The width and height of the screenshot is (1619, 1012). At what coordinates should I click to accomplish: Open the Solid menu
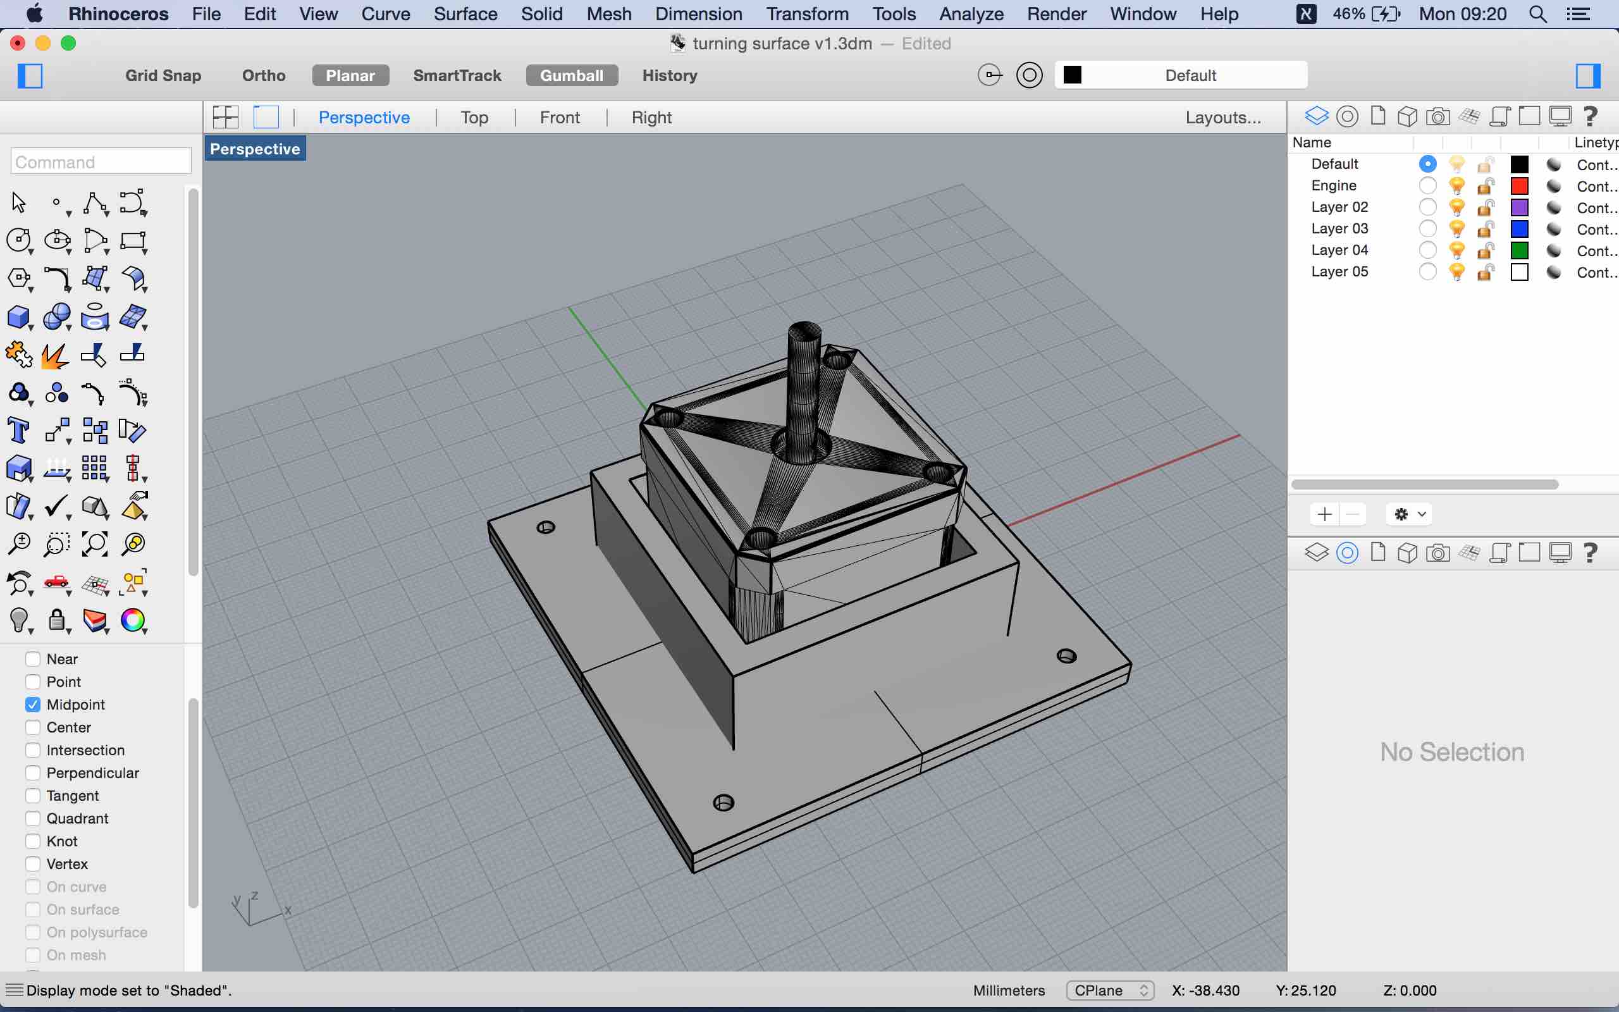(541, 14)
